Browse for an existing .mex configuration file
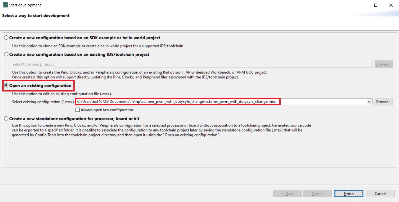This screenshot has width=399, height=202. tap(384, 102)
